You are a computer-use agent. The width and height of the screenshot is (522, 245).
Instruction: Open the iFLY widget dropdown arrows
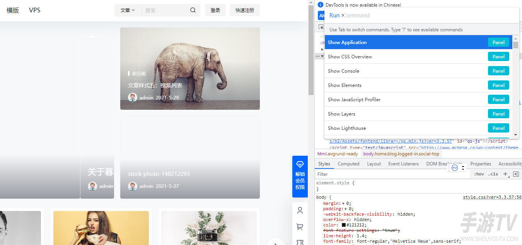coord(463,168)
